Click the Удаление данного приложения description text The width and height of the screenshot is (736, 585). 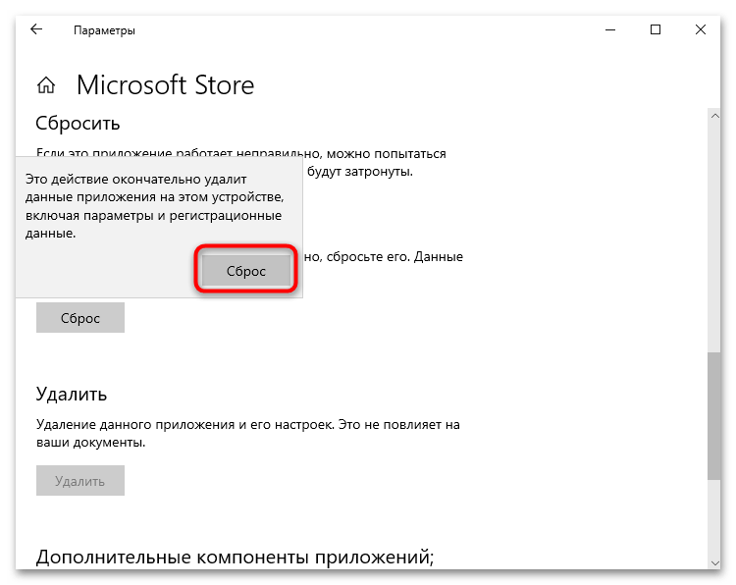[248, 433]
